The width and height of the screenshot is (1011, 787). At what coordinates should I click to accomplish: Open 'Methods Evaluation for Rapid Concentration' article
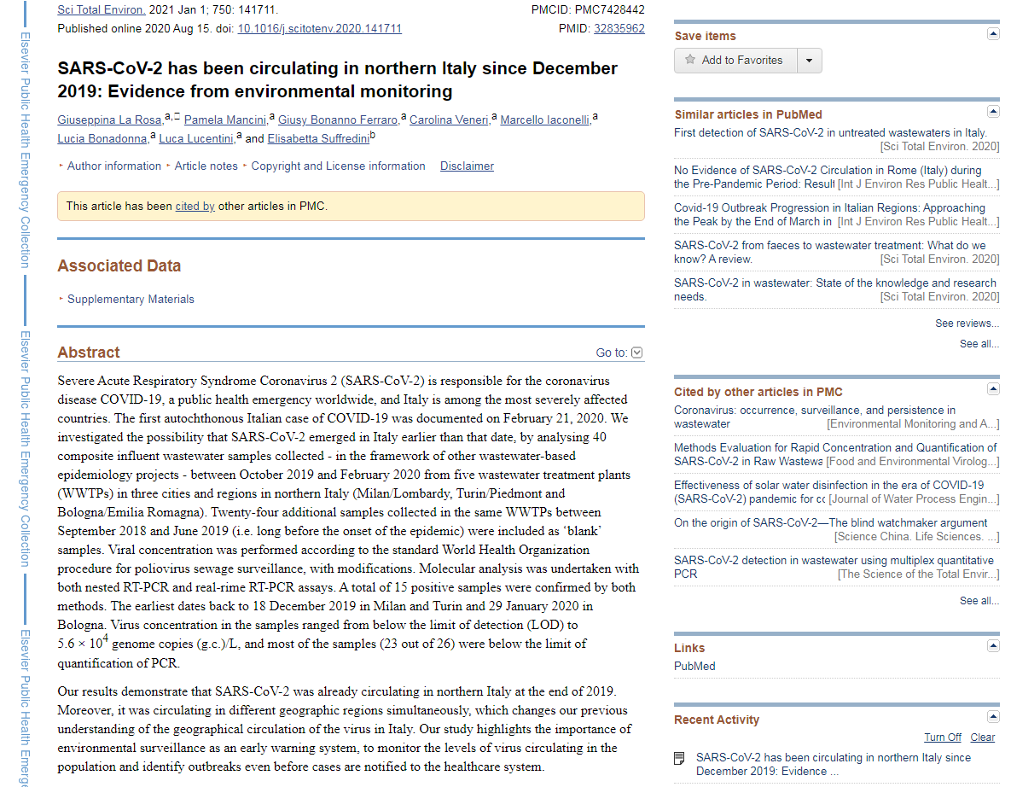(835, 454)
